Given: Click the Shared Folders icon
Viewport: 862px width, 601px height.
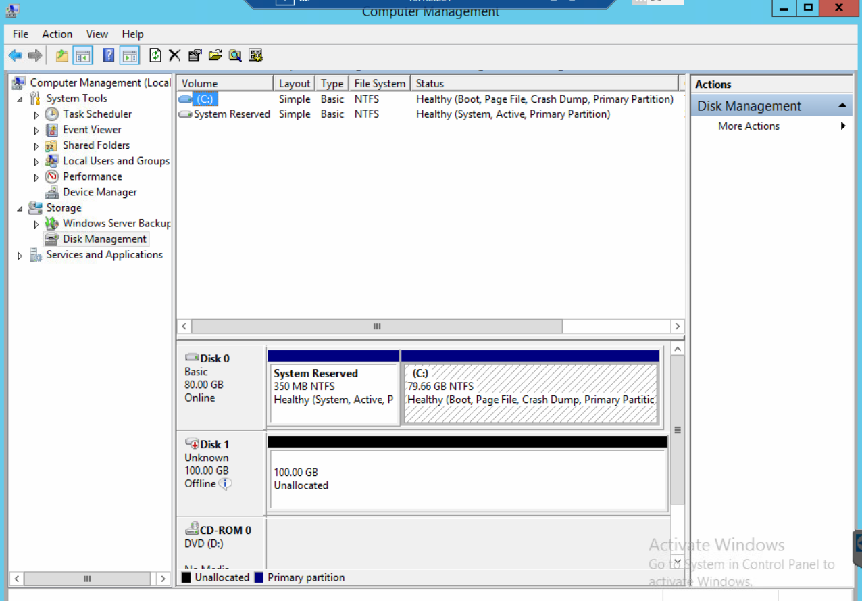Looking at the screenshot, I should [x=51, y=145].
